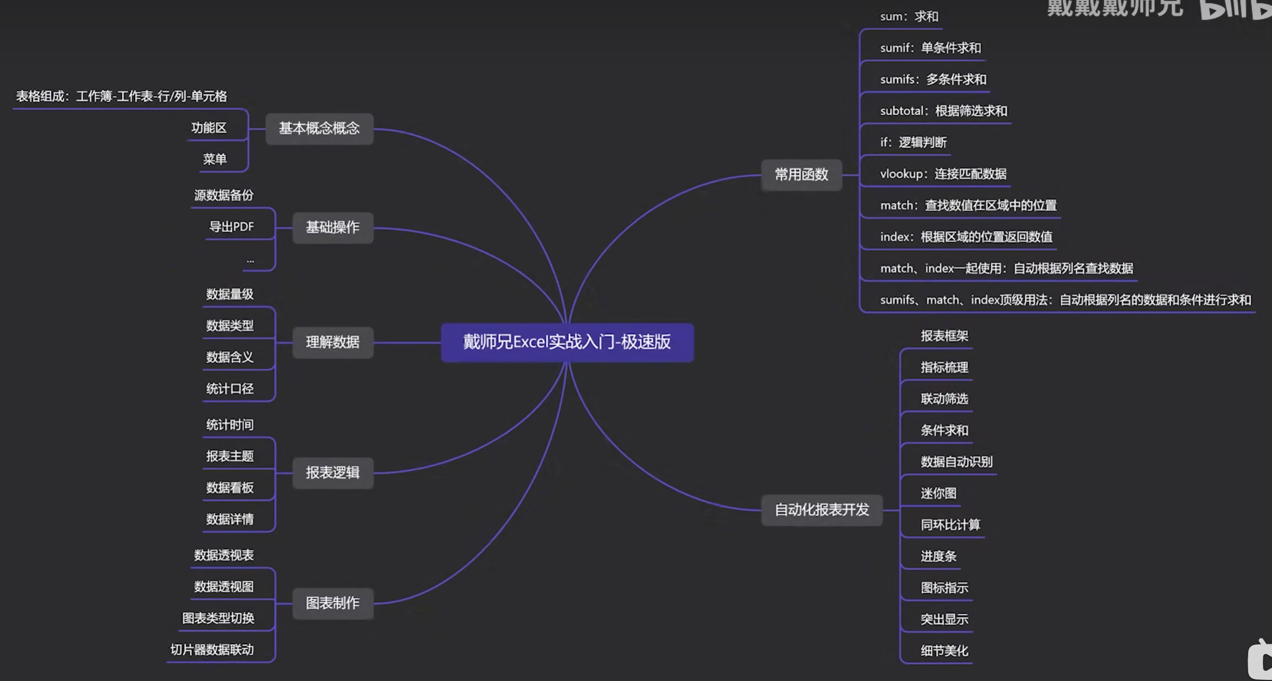Click the 功能区 leaf item
Viewport: 1272px width, 681px height.
point(209,128)
